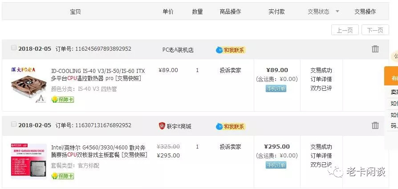Open 订单详情 for the ID-COOLING order
This screenshot has width=398, height=189.
click(321, 80)
